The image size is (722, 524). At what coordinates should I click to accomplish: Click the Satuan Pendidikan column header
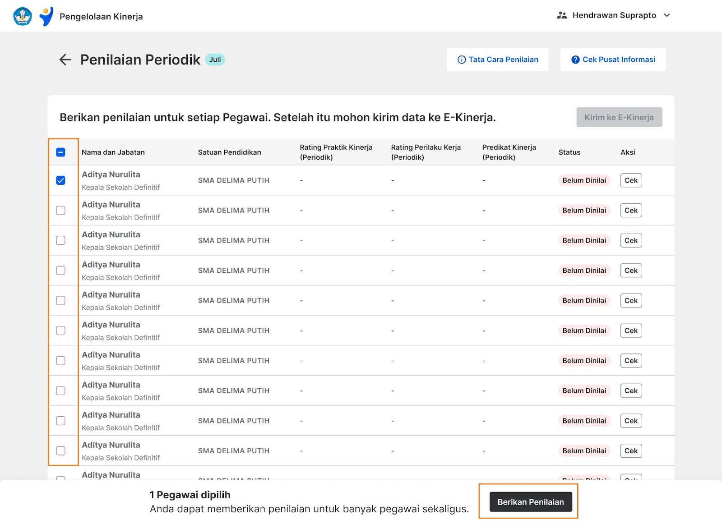pos(230,152)
